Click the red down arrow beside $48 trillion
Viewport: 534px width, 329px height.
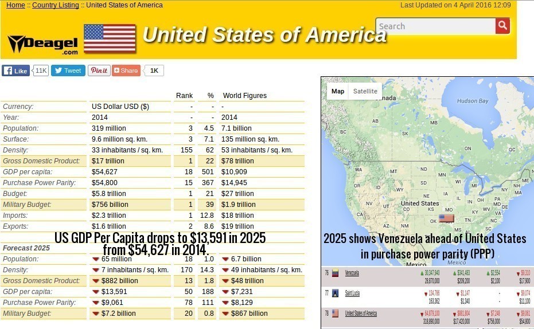225,281
